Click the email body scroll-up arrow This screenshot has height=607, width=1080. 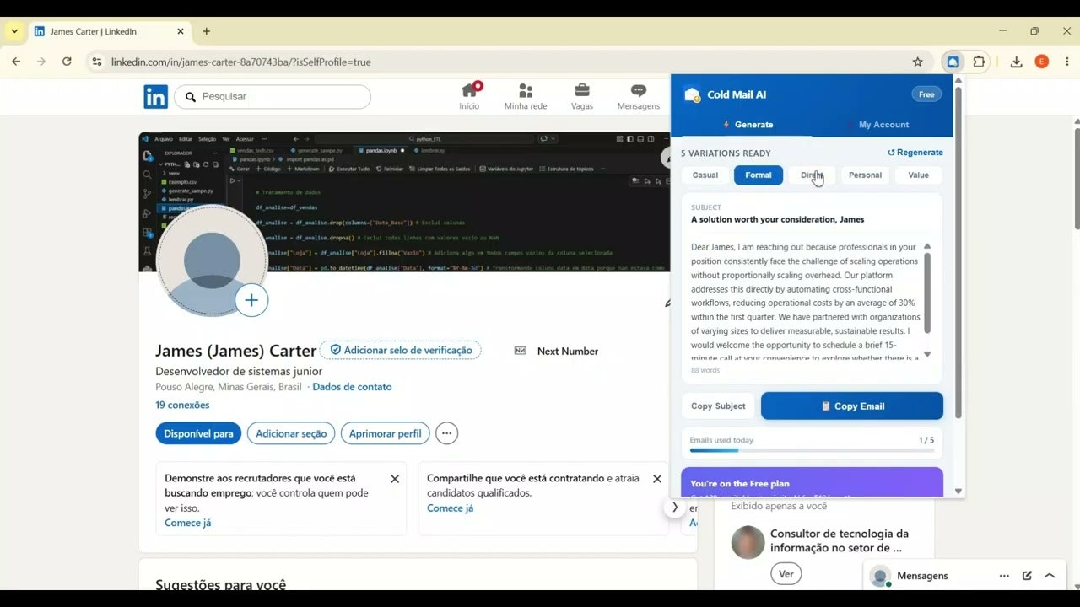click(x=927, y=246)
